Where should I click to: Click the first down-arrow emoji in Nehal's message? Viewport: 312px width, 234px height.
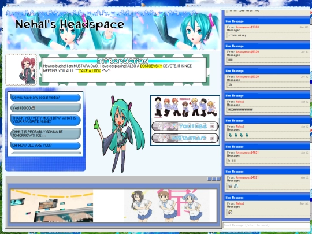coord(230,135)
